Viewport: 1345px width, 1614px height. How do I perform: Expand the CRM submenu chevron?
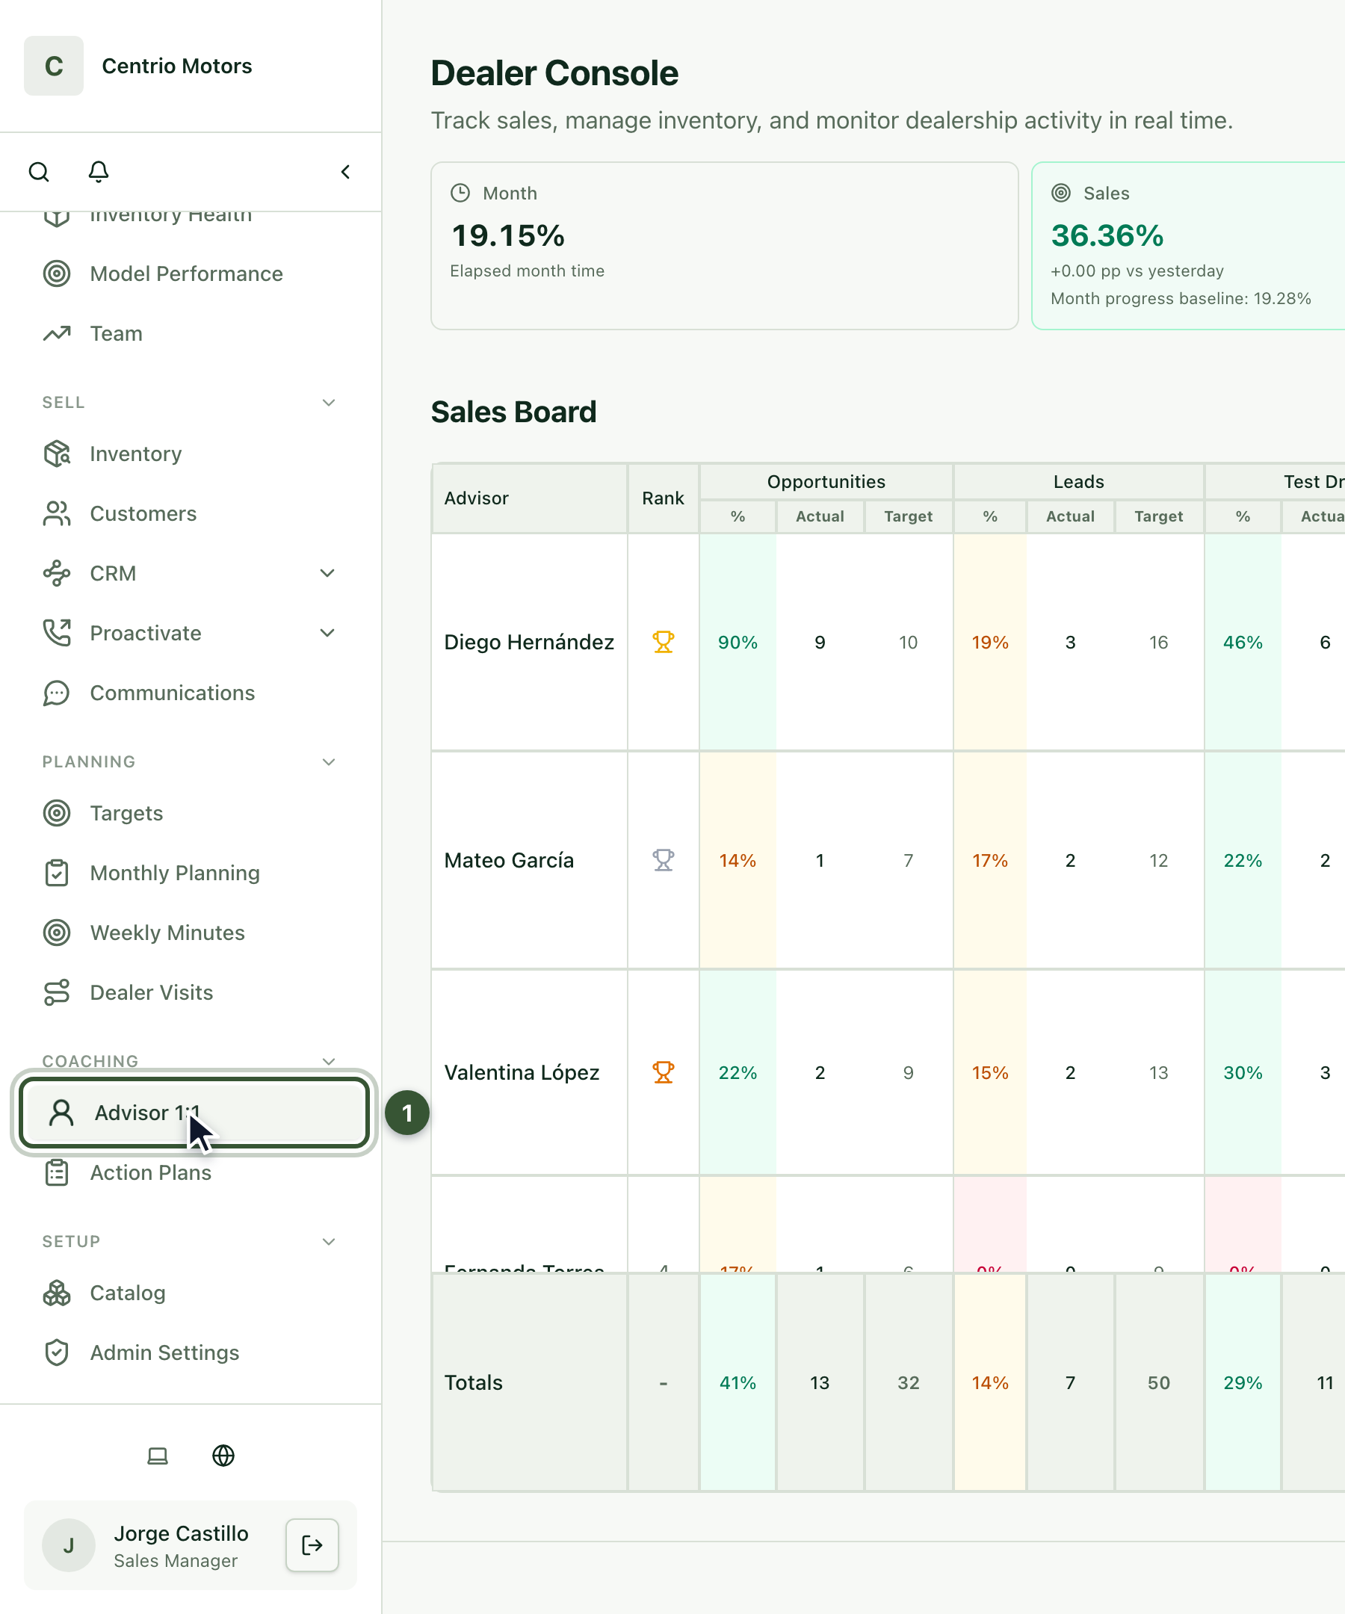[x=327, y=573]
